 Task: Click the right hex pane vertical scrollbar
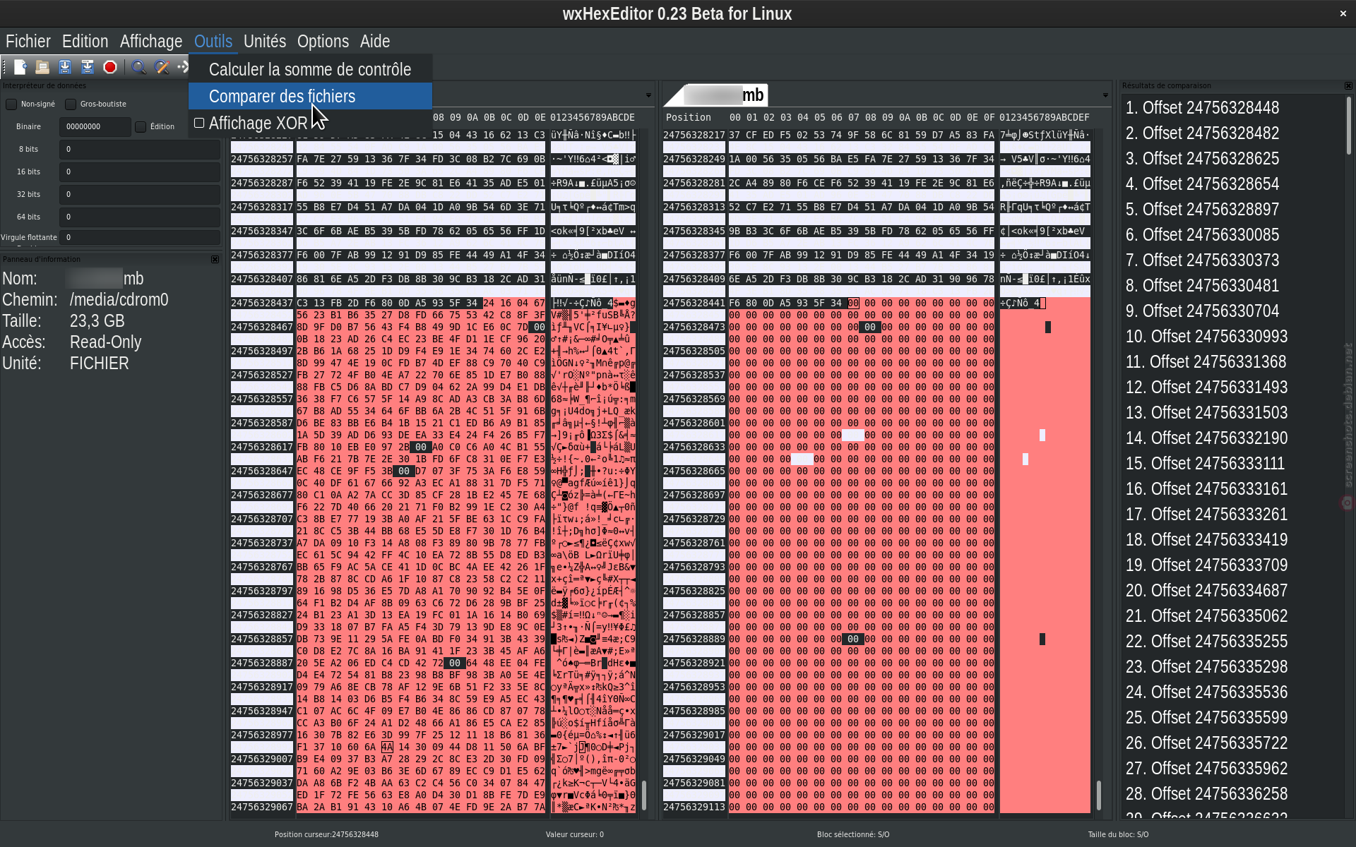1098,795
